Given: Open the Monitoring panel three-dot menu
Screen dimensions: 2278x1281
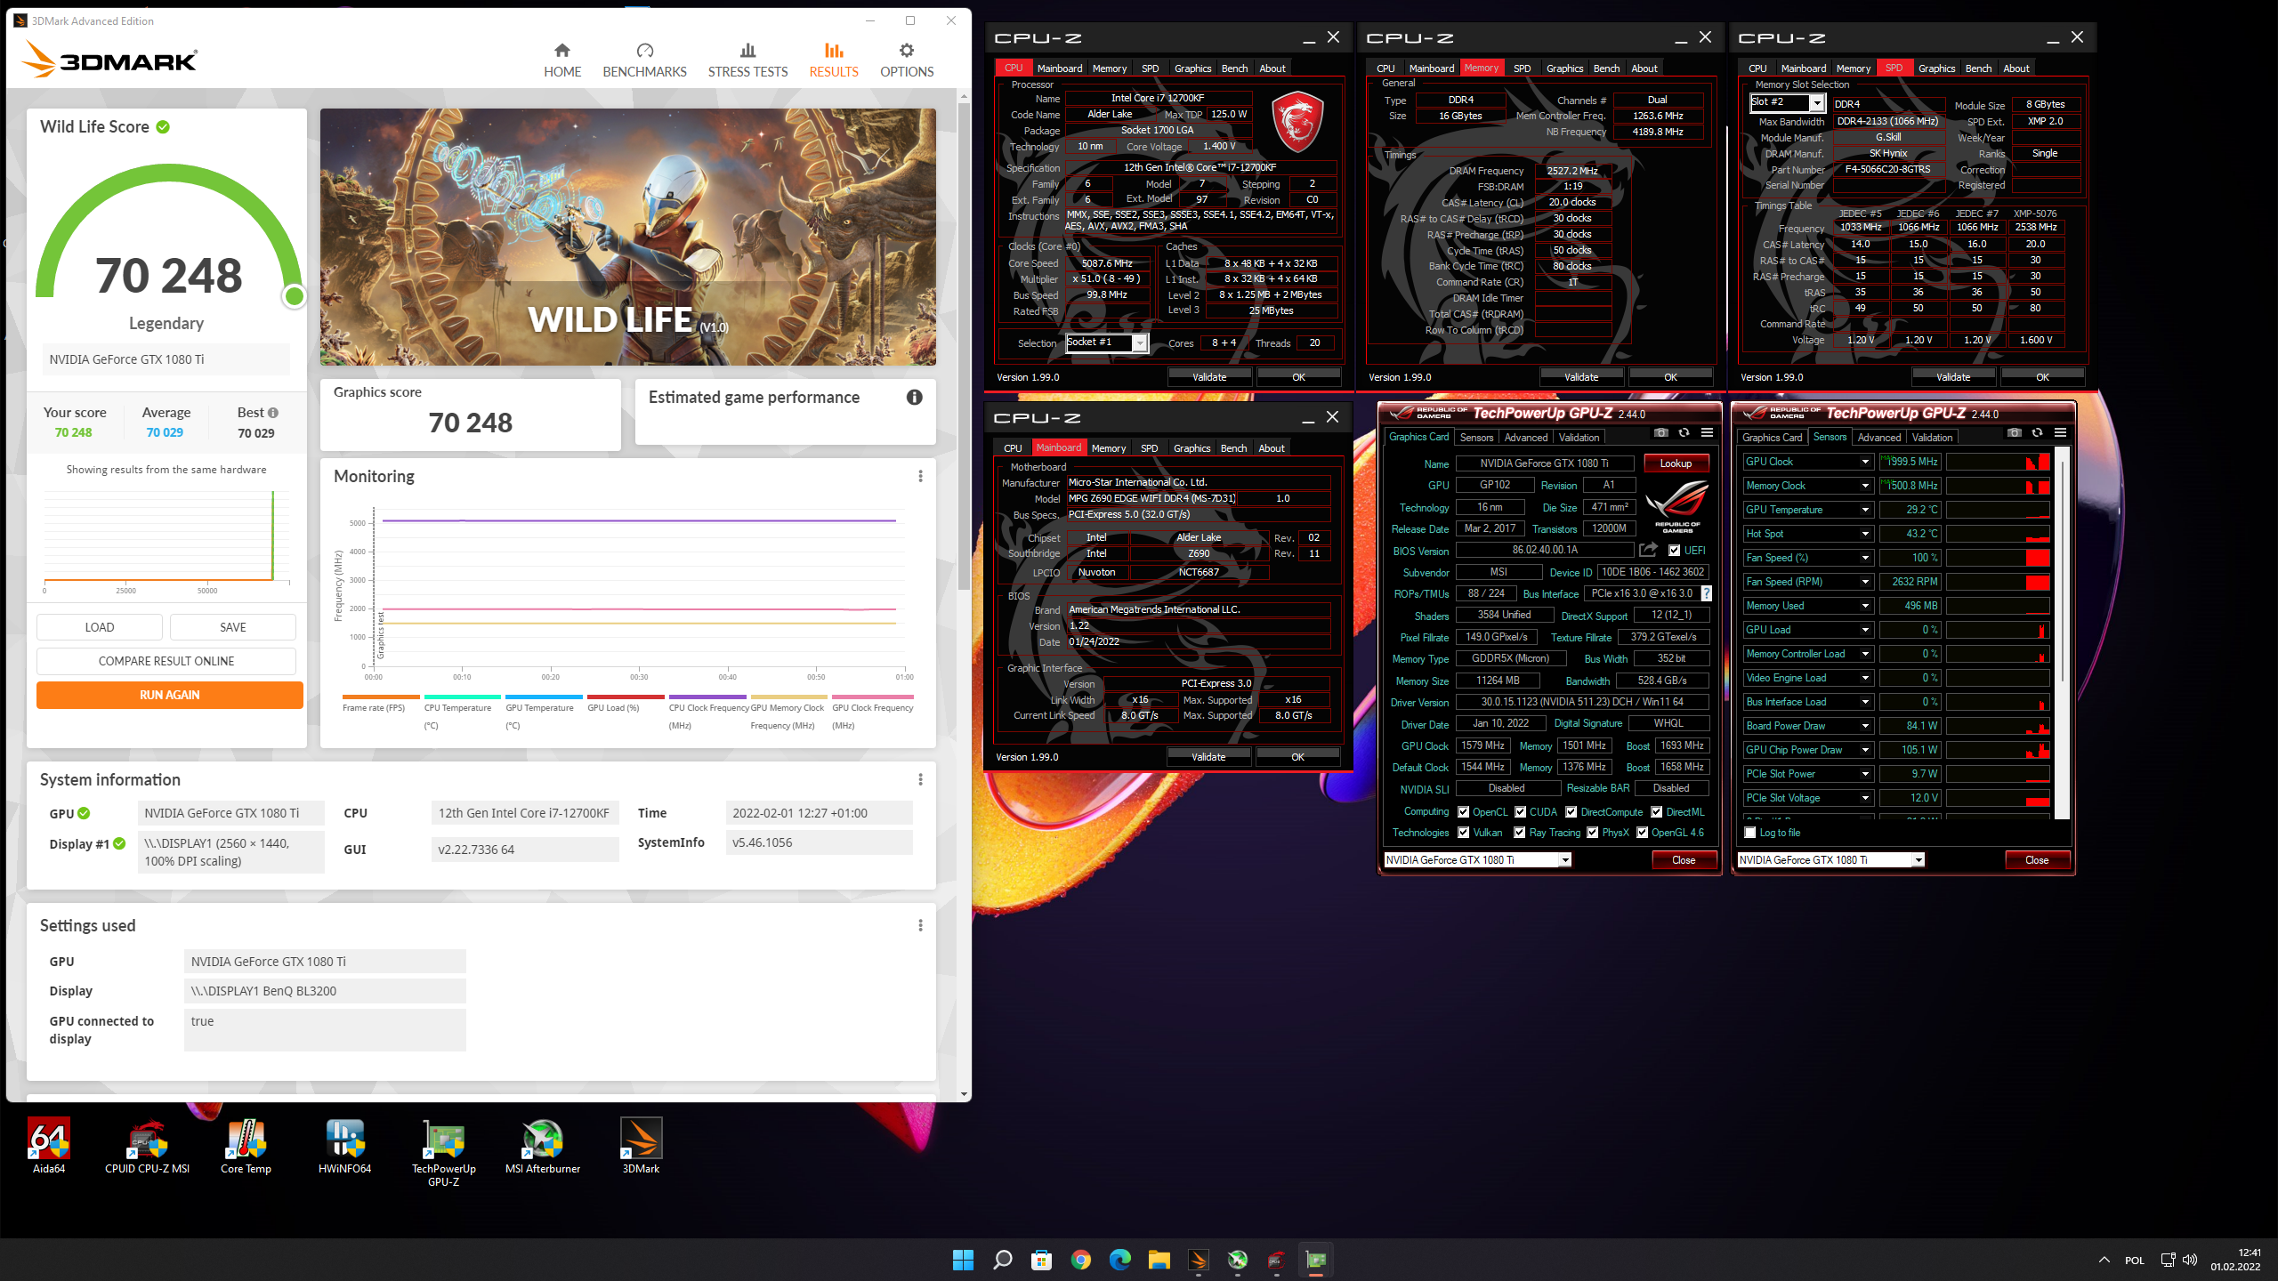Looking at the screenshot, I should point(920,477).
